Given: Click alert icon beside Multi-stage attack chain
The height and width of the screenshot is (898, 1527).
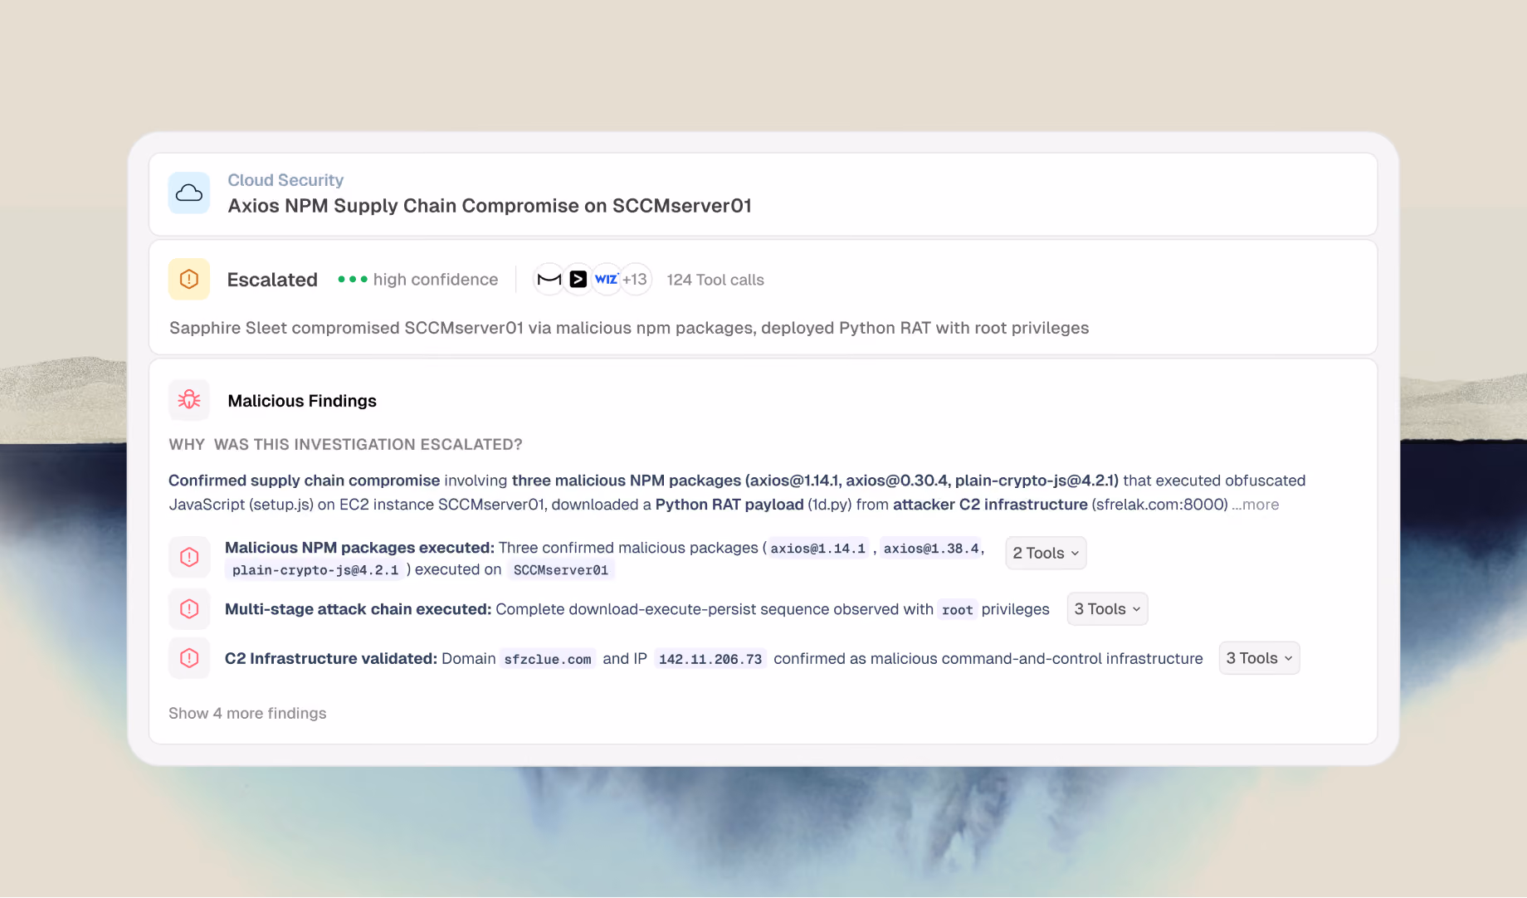Looking at the screenshot, I should 189,609.
